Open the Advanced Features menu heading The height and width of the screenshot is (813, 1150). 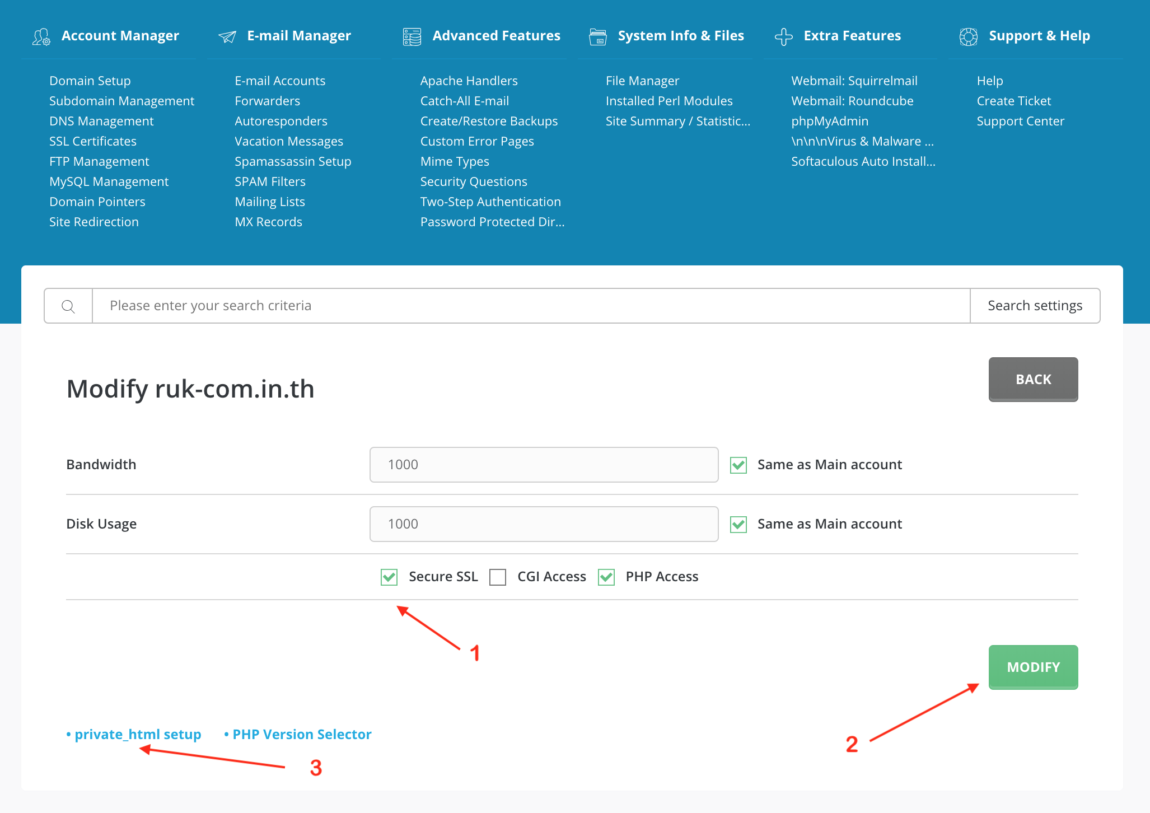pos(496,36)
